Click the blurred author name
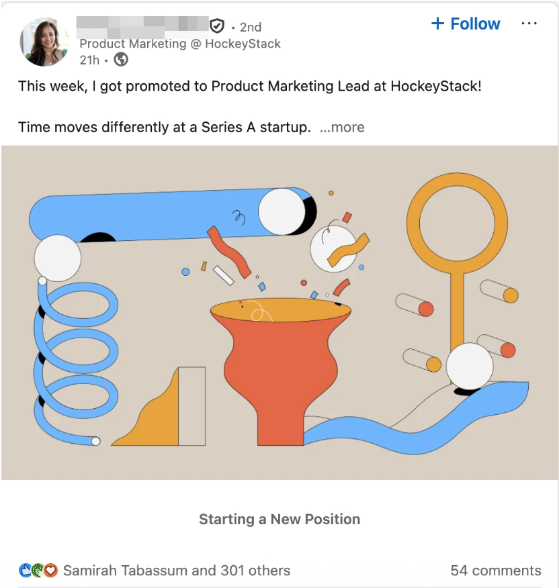 [142, 24]
